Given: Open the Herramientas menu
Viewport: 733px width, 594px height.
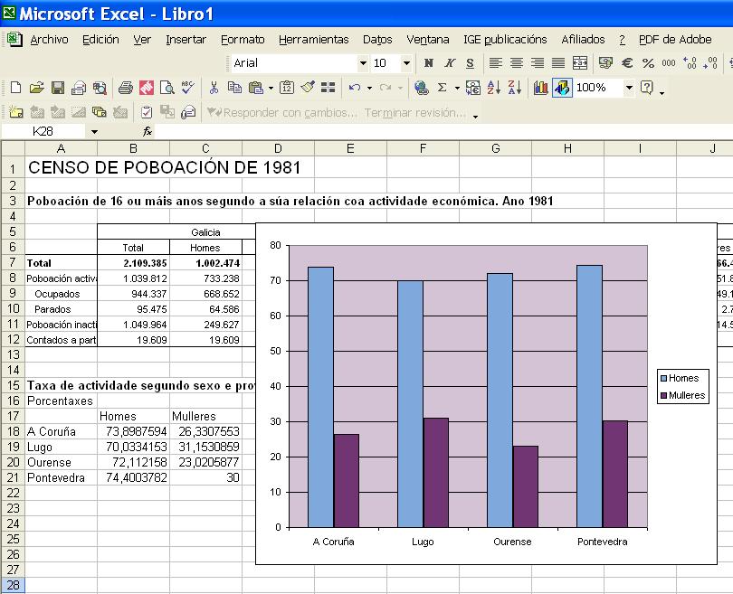Looking at the screenshot, I should pyautogui.click(x=314, y=40).
